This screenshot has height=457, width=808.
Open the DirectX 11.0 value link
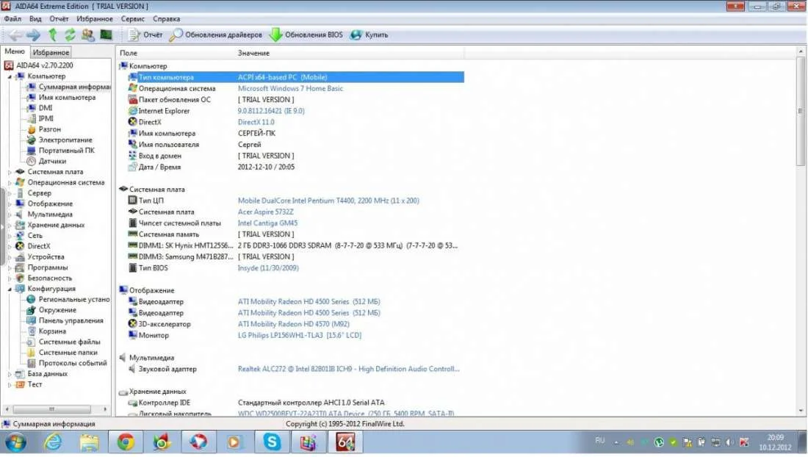(x=256, y=122)
